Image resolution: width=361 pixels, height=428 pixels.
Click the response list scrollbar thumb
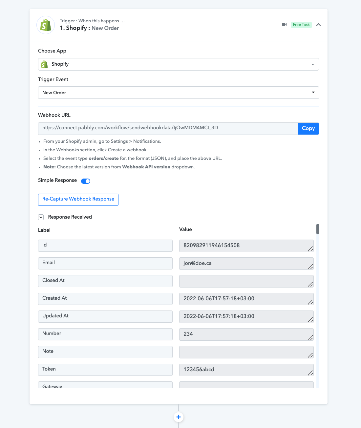click(x=318, y=229)
